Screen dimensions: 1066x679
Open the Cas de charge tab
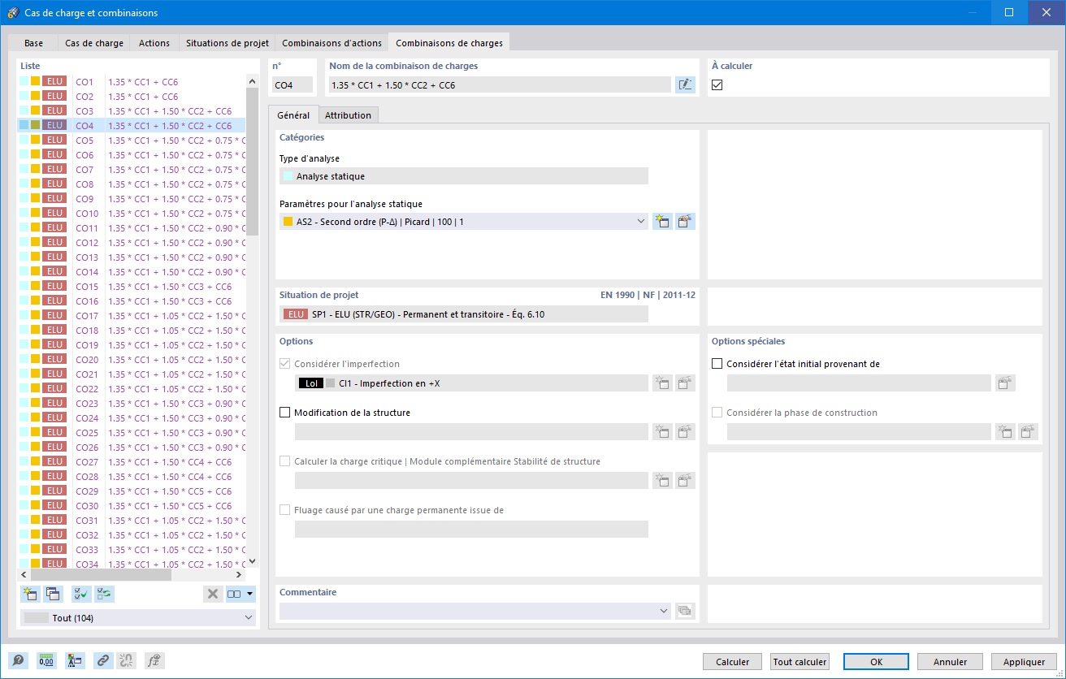pyautogui.click(x=94, y=43)
